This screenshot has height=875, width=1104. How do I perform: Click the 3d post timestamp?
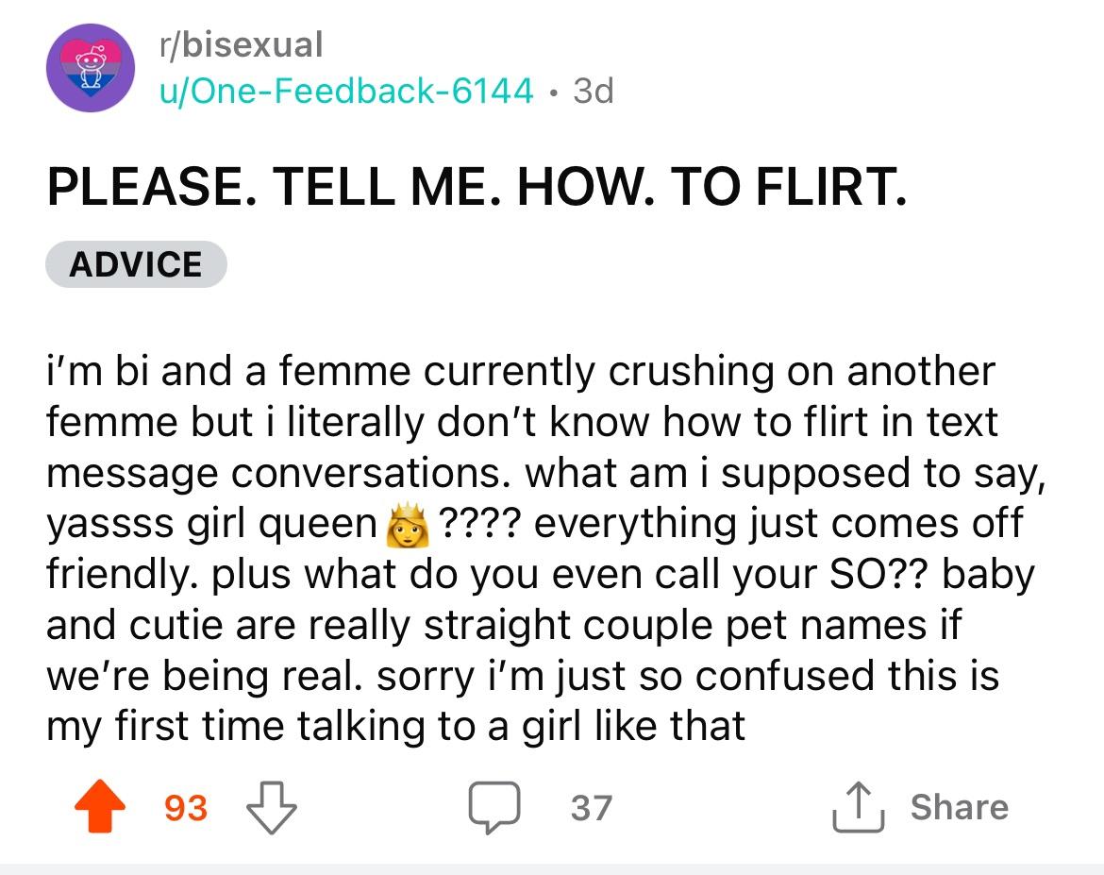593,91
